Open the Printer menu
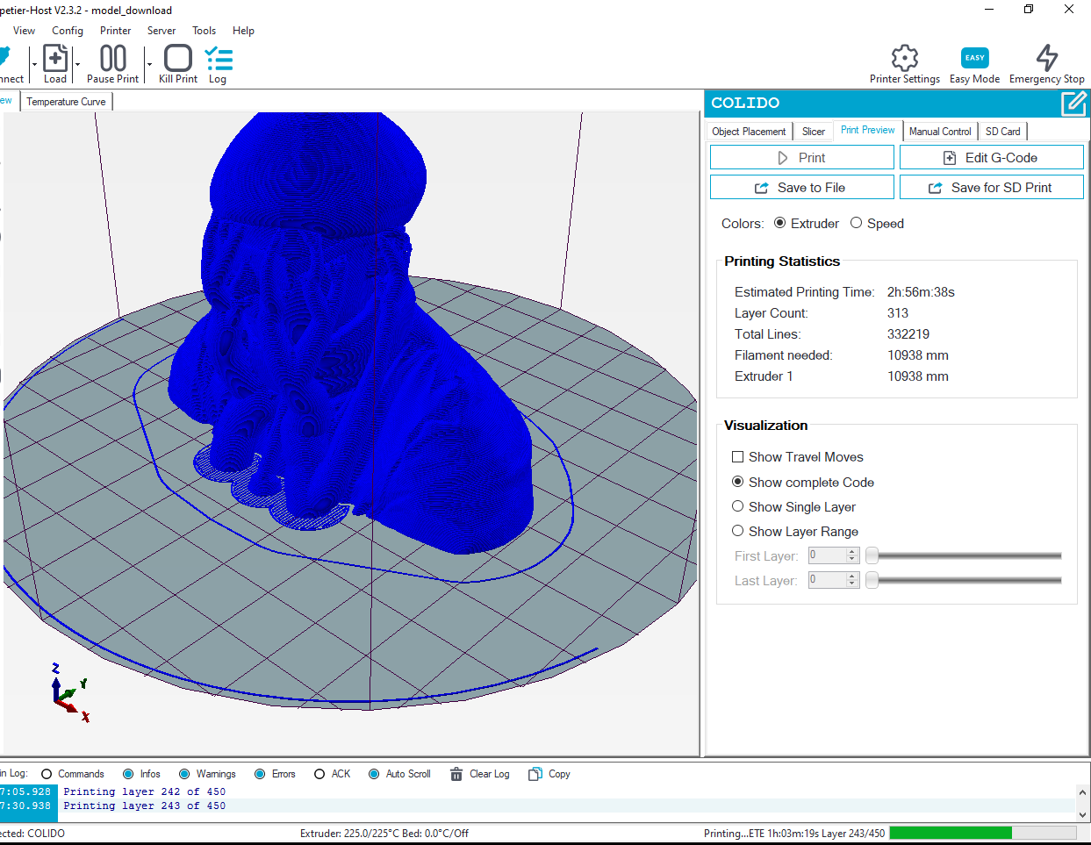The image size is (1091, 845). (115, 31)
